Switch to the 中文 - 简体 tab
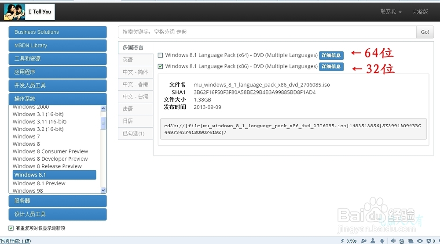 click(136, 72)
